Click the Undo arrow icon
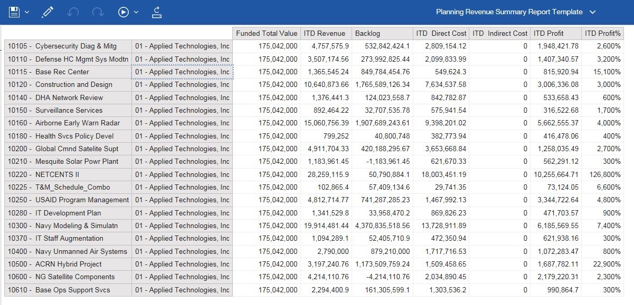634x305 pixels. coord(73,12)
